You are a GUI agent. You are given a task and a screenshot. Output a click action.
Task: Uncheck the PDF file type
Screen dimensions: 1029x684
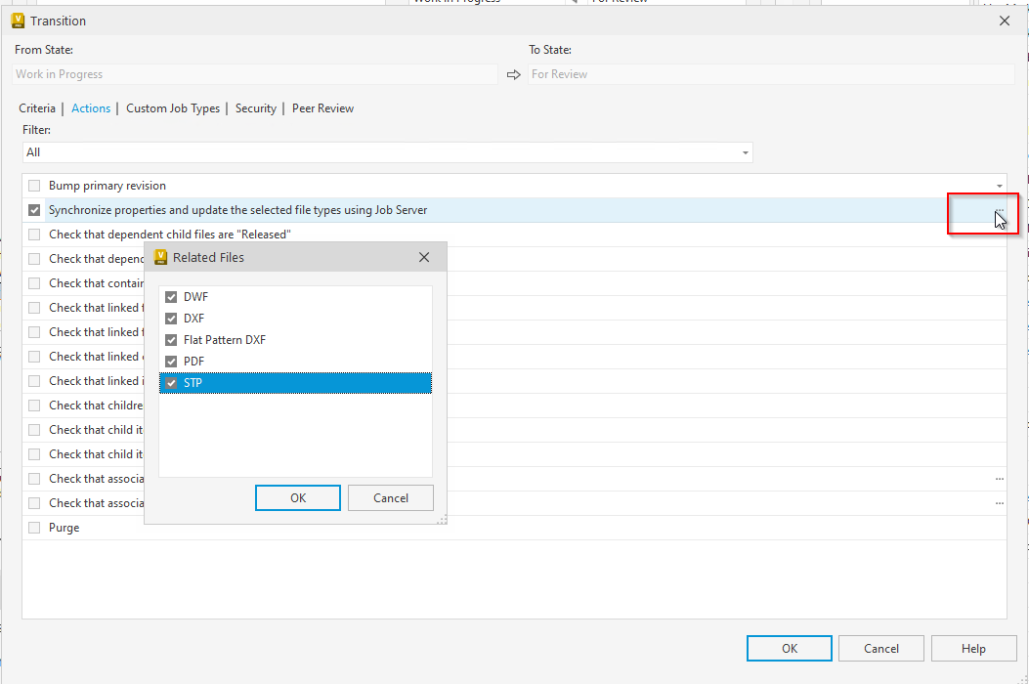pyautogui.click(x=171, y=361)
